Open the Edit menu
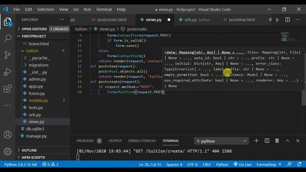This screenshot has width=306, height=172. 29,10
